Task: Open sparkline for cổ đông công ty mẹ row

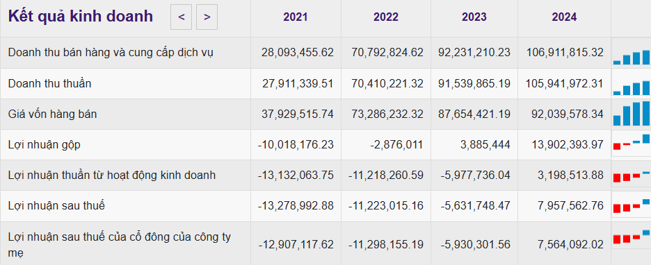Action: 632,238
